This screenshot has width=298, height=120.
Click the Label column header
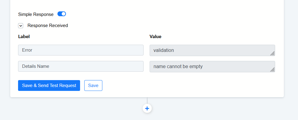tap(24, 37)
